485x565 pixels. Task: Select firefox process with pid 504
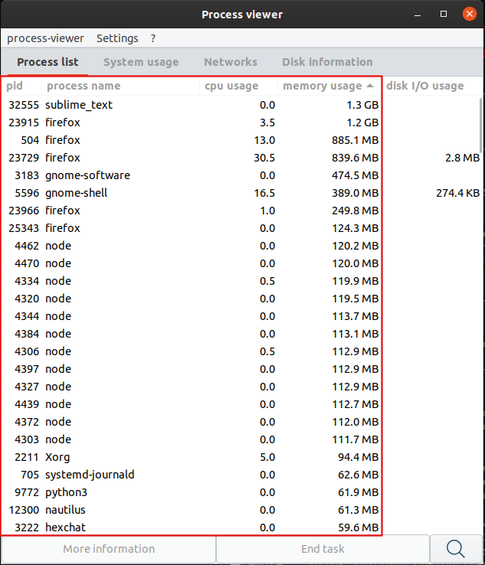point(242,140)
